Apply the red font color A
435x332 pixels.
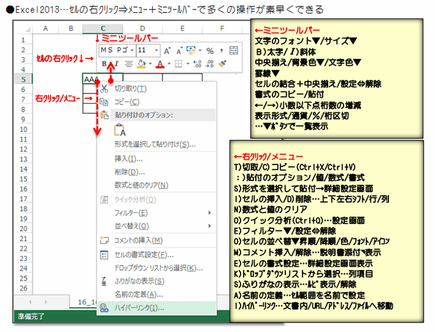click(161, 64)
